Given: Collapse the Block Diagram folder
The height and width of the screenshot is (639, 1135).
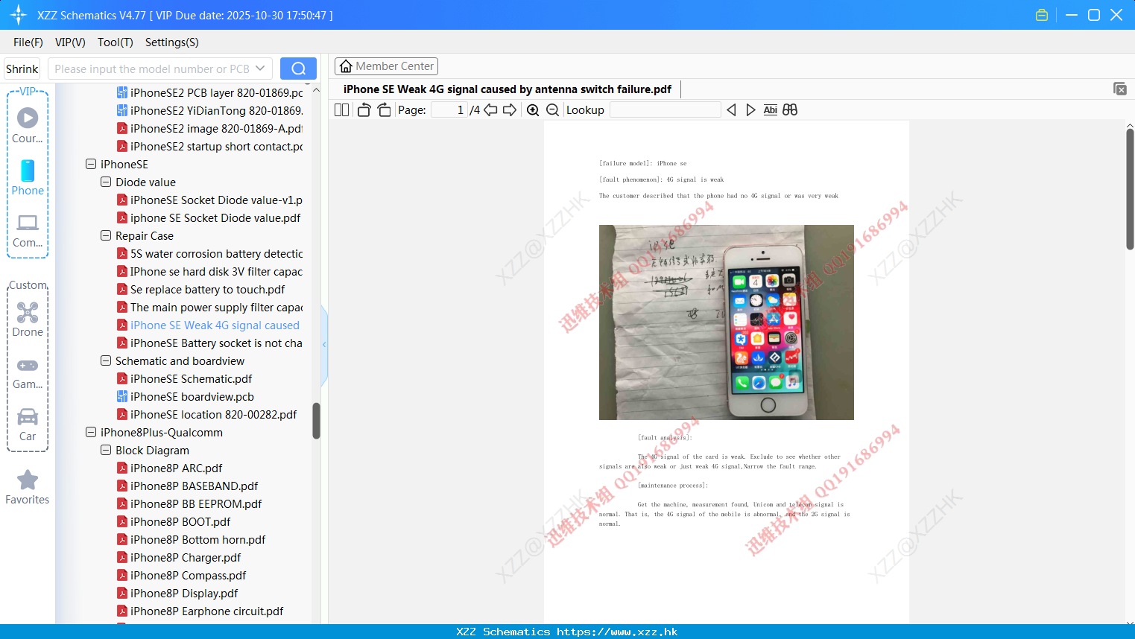Looking at the screenshot, I should [x=106, y=450].
